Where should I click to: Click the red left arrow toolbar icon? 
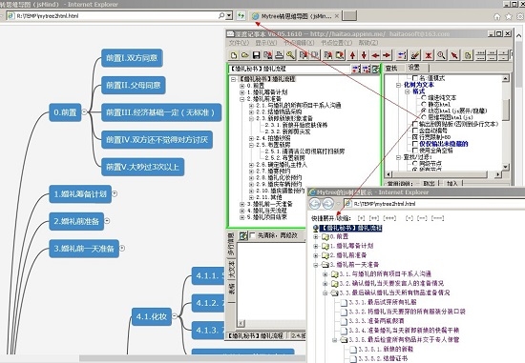point(375,55)
